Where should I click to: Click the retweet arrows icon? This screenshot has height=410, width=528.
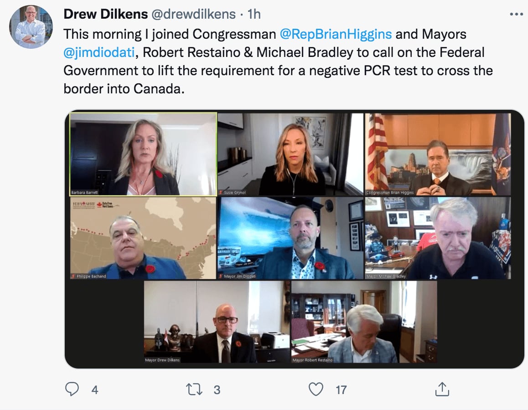194,389
